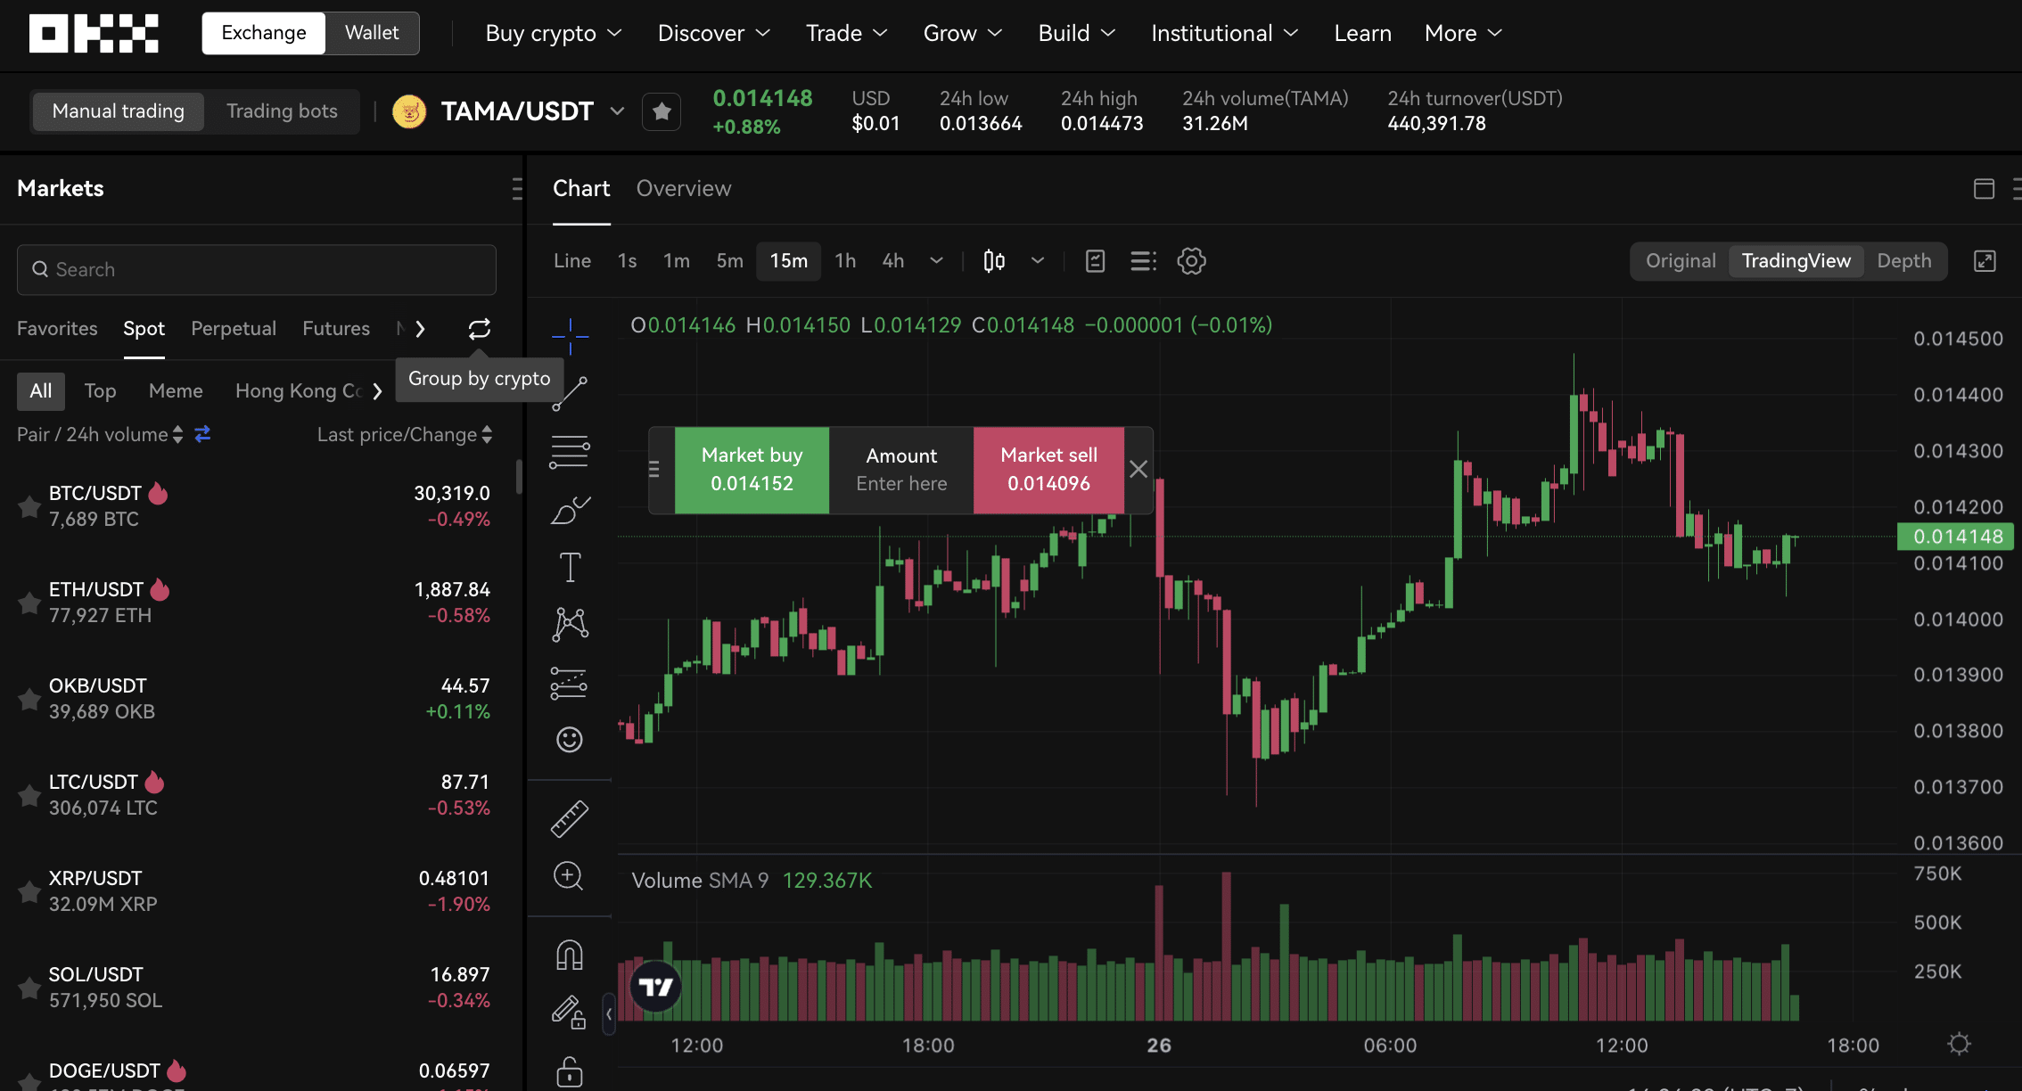Open chart axis settings gear at bottom right
2022x1091 pixels.
point(1959,1044)
